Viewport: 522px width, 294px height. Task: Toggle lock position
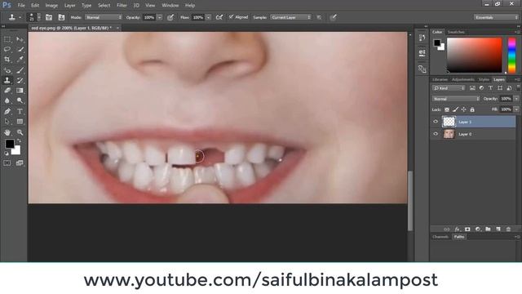pyautogui.click(x=464, y=109)
